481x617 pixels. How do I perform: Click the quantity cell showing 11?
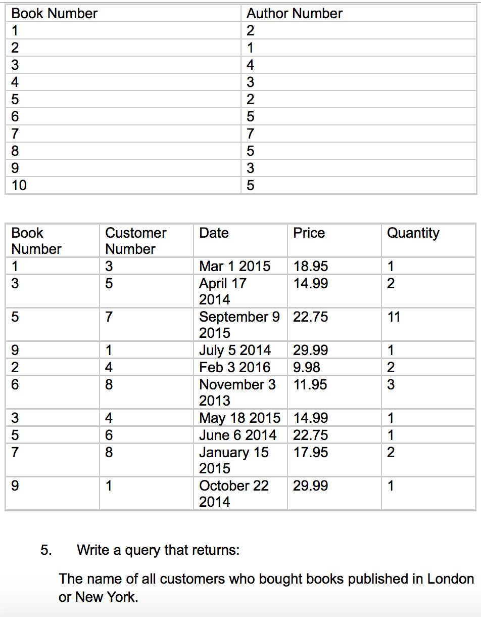pos(394,317)
